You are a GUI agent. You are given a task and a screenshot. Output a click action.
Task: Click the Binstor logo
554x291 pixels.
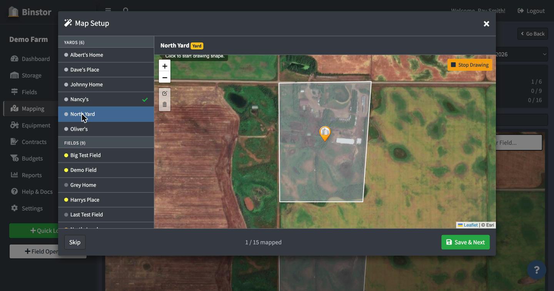tap(30, 12)
